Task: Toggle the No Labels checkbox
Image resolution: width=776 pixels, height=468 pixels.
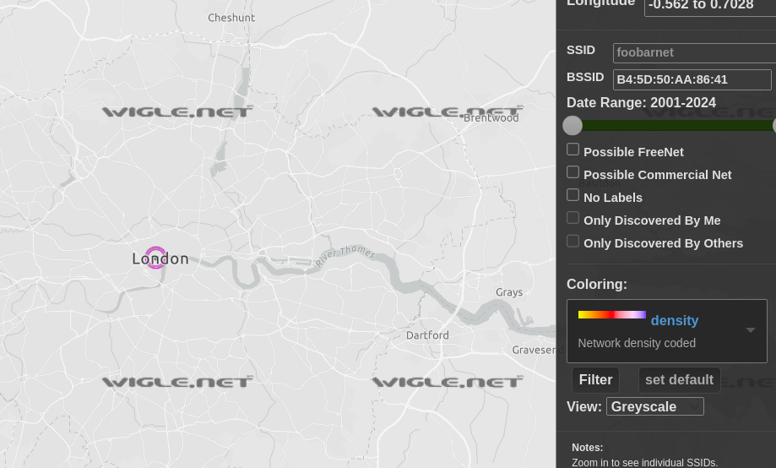Action: (x=573, y=195)
